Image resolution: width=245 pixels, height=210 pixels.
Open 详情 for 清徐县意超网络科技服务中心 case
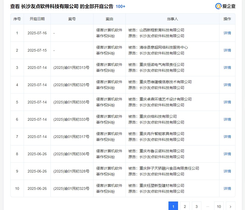pos(227,50)
